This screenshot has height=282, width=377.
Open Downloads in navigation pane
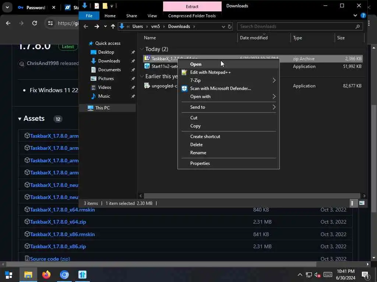[109, 61]
